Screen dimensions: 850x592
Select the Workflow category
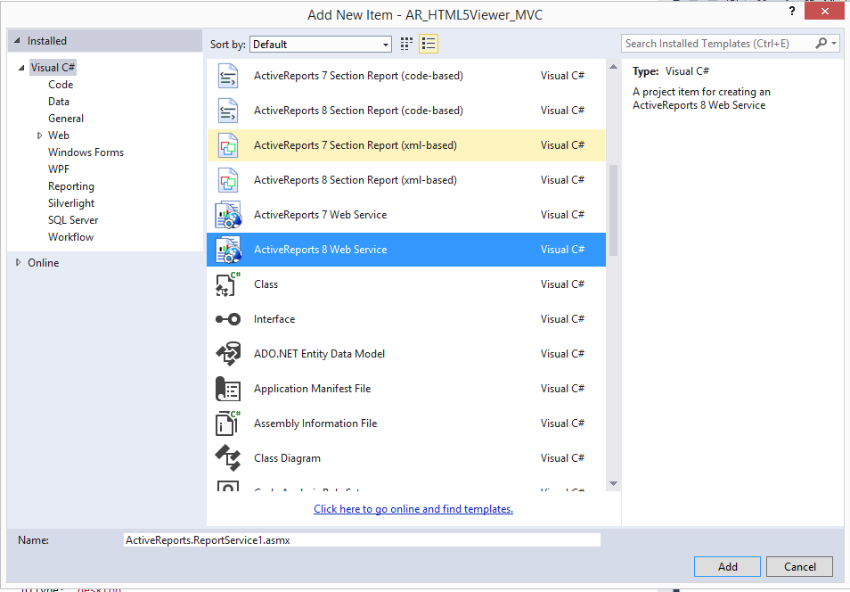pyautogui.click(x=70, y=237)
